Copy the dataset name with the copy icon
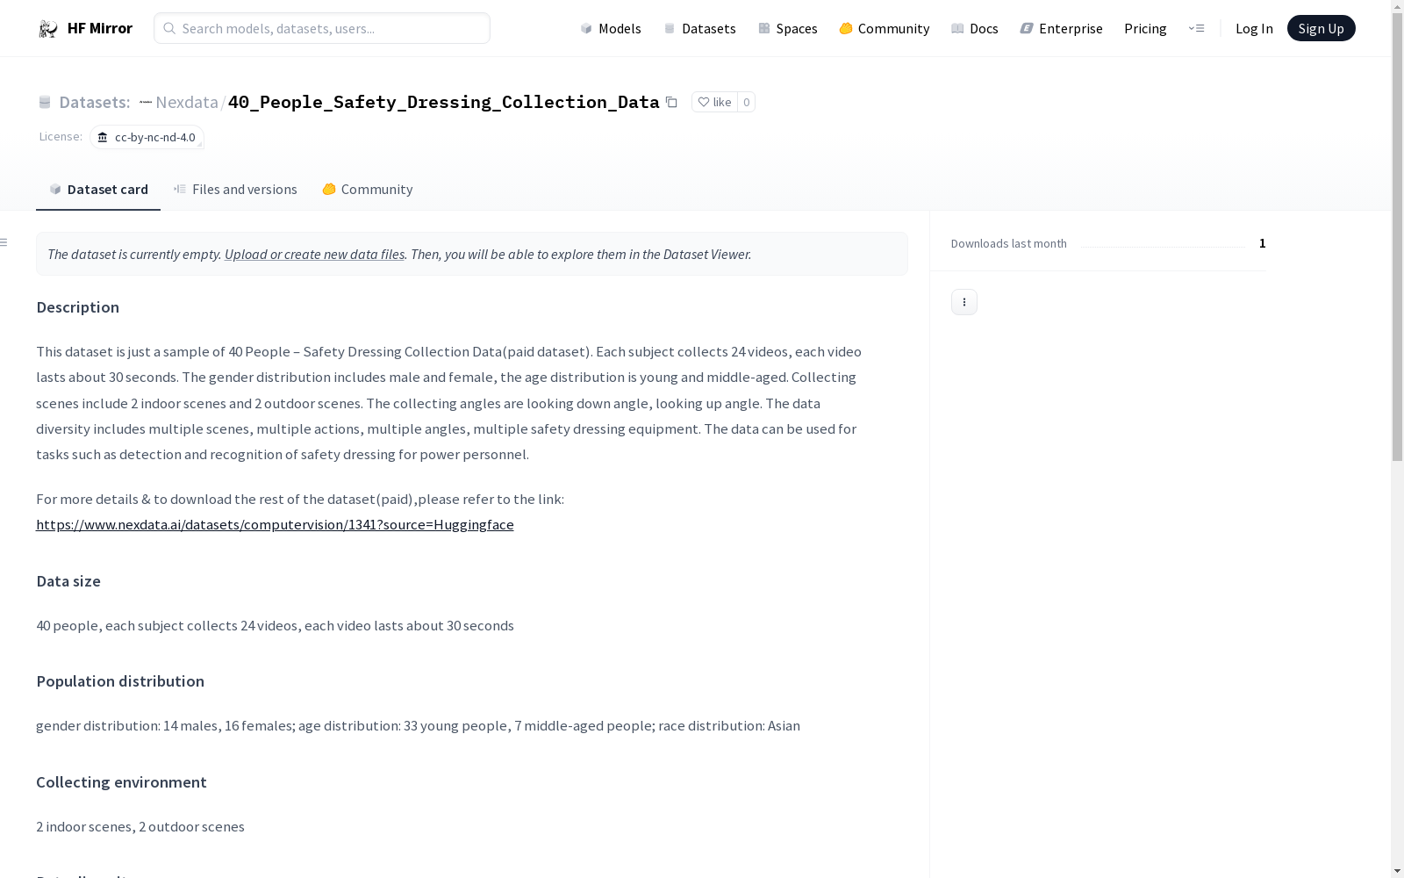The image size is (1404, 878). 671,102
